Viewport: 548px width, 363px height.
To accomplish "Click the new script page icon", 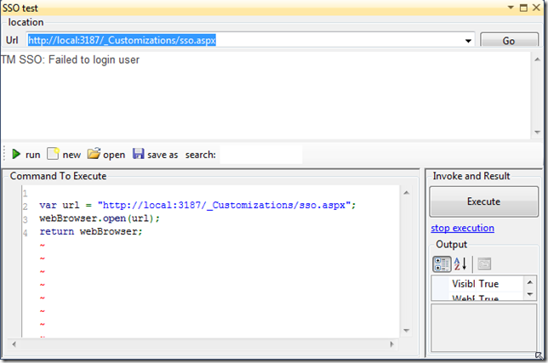I will tap(53, 154).
